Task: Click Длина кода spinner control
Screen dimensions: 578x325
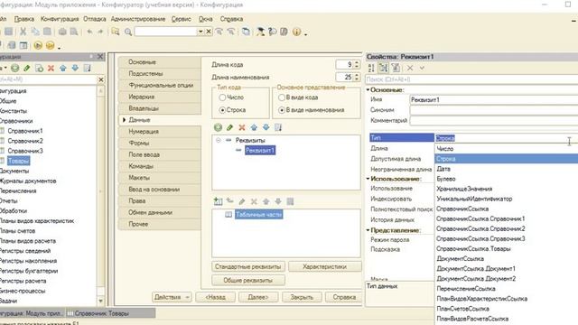Action: tap(357, 64)
